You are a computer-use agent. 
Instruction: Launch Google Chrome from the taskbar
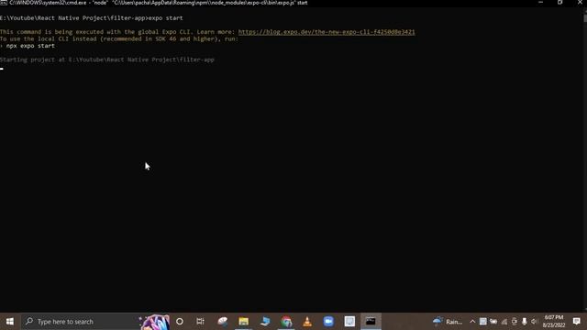click(x=286, y=322)
